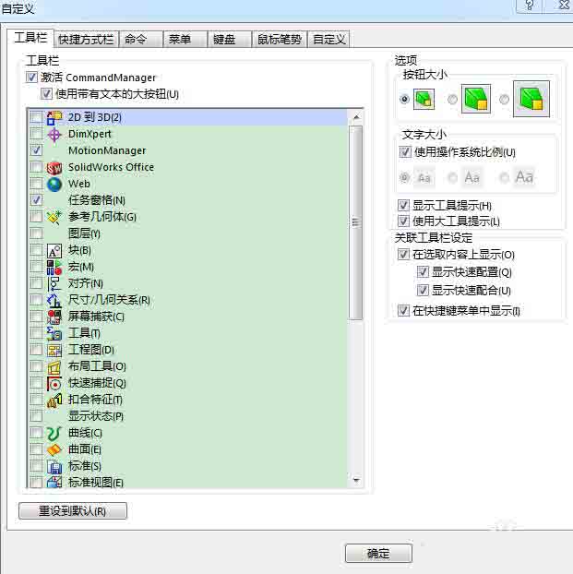Select the large Aa text size radio
The height and width of the screenshot is (574, 573).
click(x=504, y=177)
